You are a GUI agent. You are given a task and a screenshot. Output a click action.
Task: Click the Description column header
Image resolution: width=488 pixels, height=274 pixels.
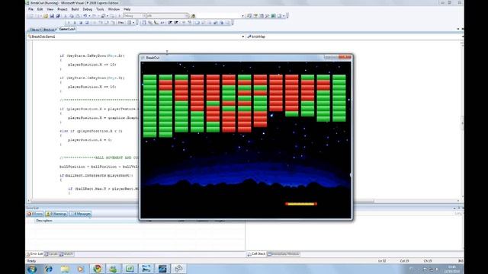pos(44,221)
